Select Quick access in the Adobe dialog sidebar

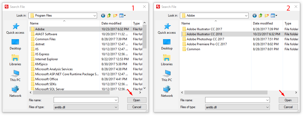pyautogui.click(x=167, y=29)
